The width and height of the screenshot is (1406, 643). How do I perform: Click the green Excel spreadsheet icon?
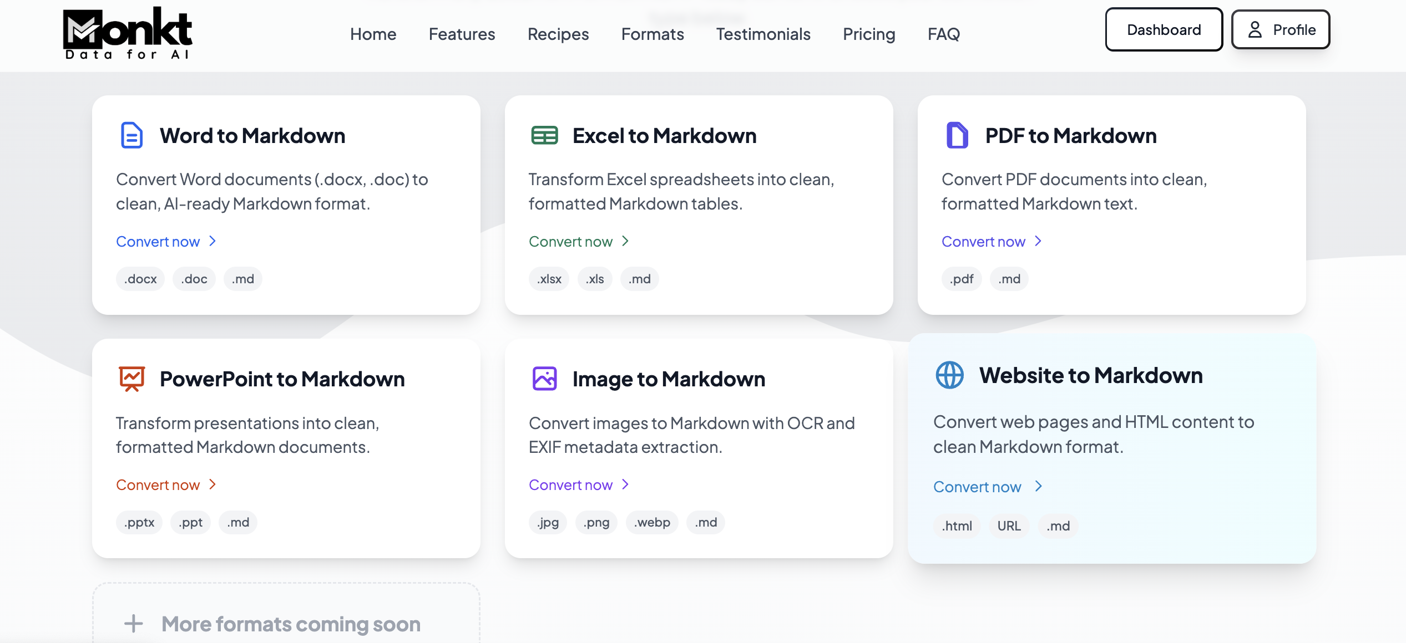coord(544,135)
